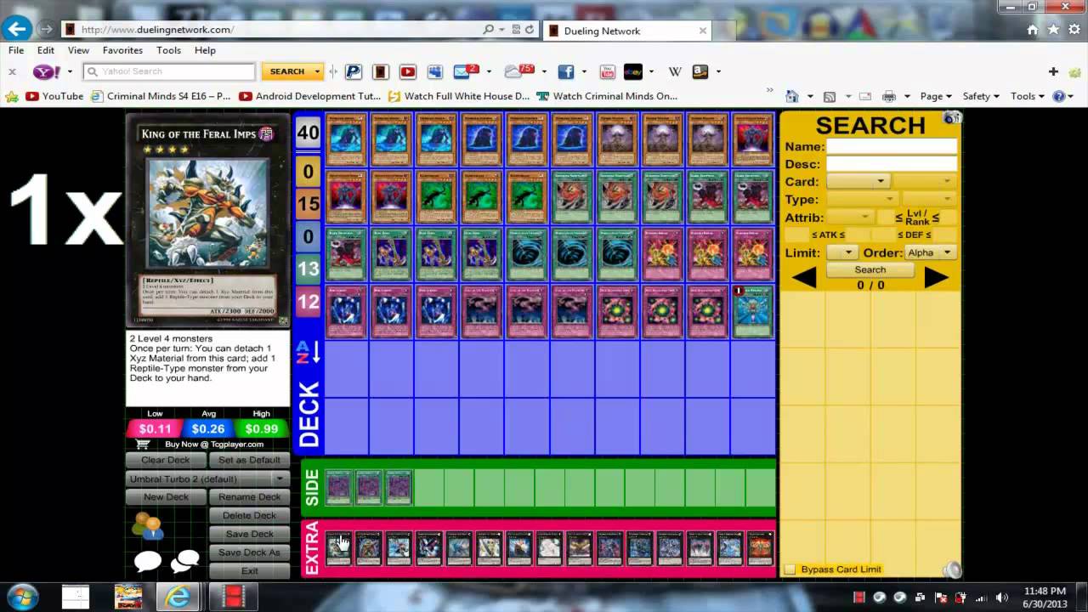Click the Windows Start orb
1088x612 pixels.
pyautogui.click(x=22, y=597)
